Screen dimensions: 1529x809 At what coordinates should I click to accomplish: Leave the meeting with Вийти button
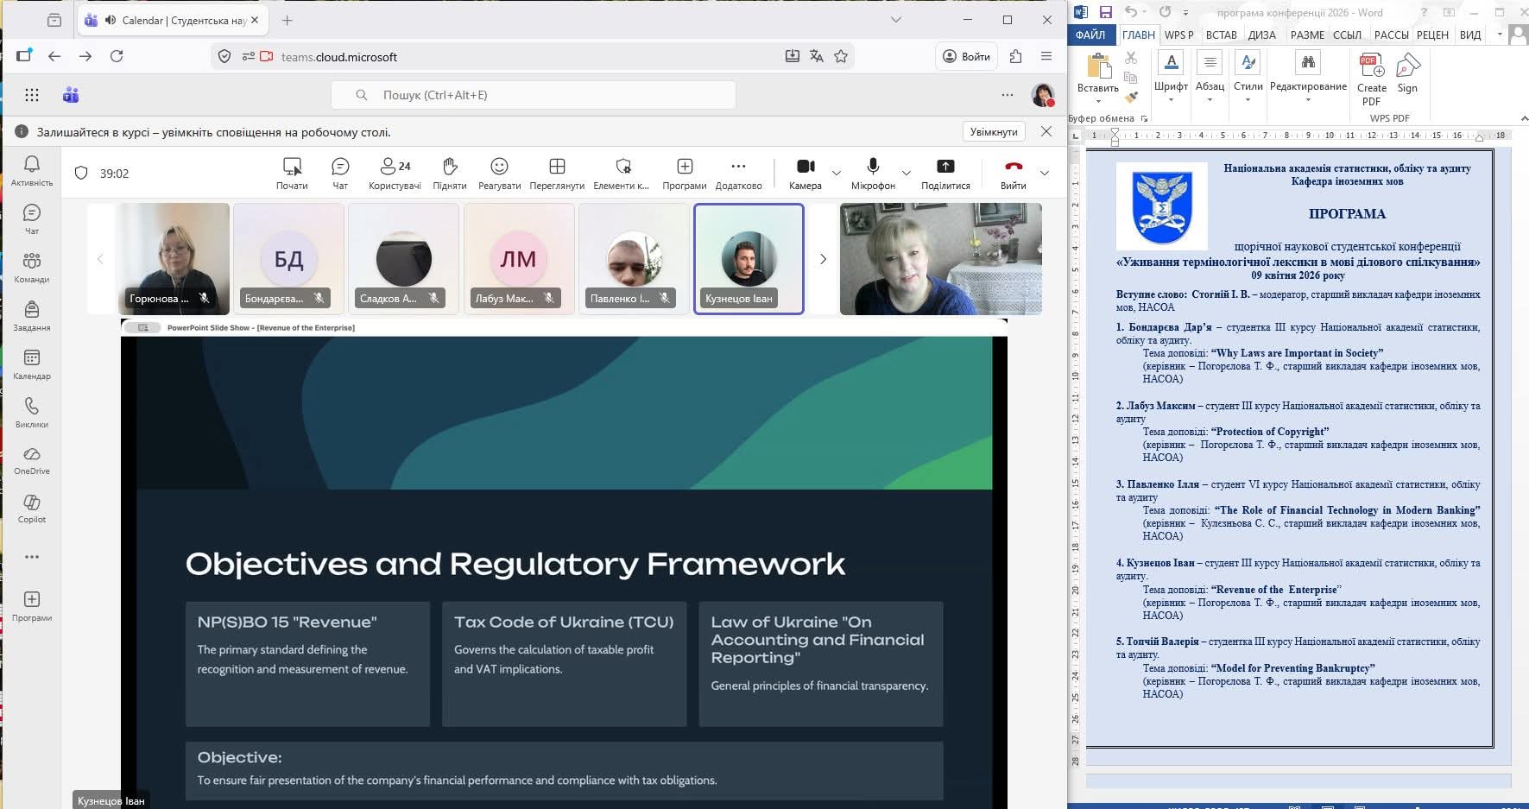(1013, 173)
